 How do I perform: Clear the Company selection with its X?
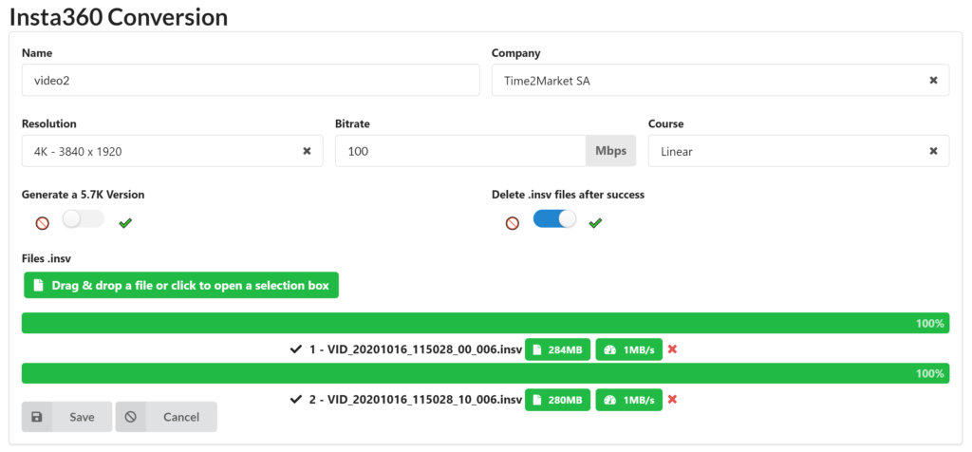(933, 81)
